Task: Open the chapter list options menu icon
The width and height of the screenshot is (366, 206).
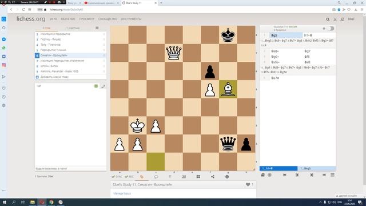Action: [x=97, y=28]
